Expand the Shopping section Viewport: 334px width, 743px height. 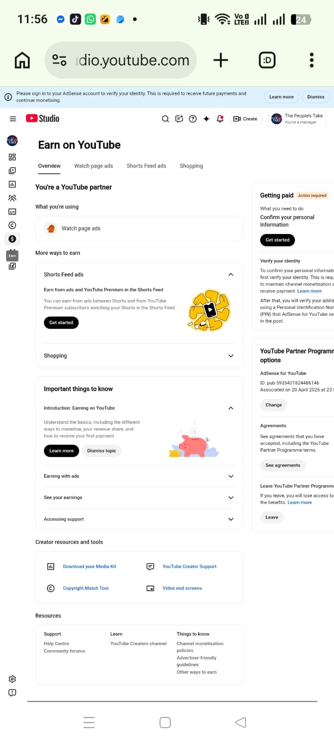231,356
